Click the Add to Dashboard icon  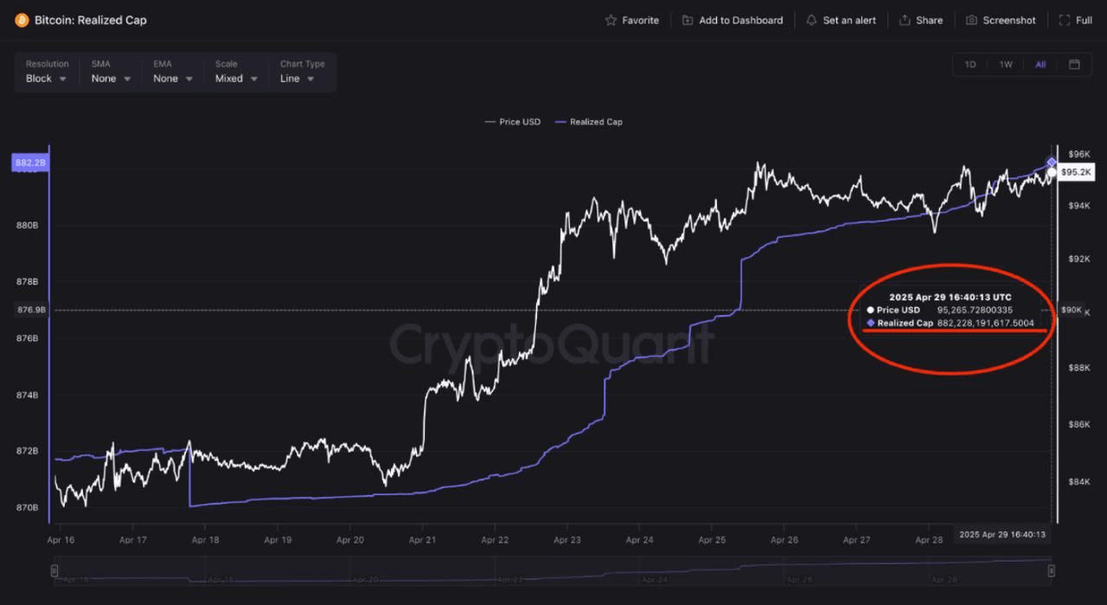688,20
